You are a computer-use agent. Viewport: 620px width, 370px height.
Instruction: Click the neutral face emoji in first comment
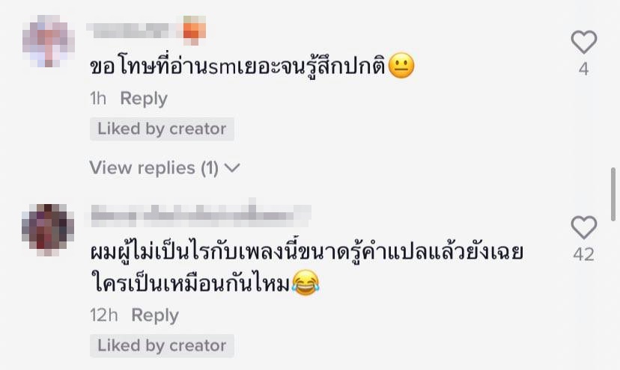401,66
